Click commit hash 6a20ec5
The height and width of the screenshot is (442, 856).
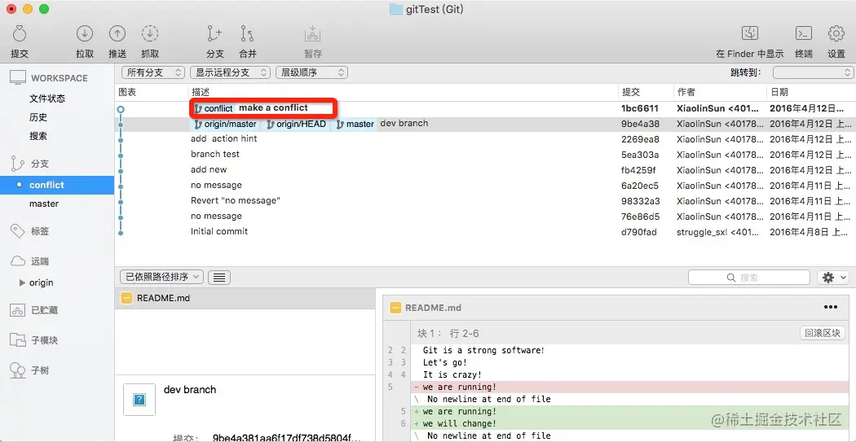640,186
